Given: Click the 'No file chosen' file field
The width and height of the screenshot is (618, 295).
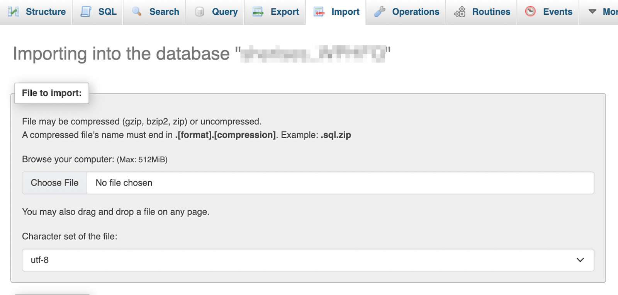Looking at the screenshot, I should click(x=340, y=183).
